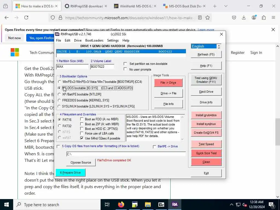
Task: Check Boot as ZIP (A: with MBR)
Action: click(x=82, y=124)
